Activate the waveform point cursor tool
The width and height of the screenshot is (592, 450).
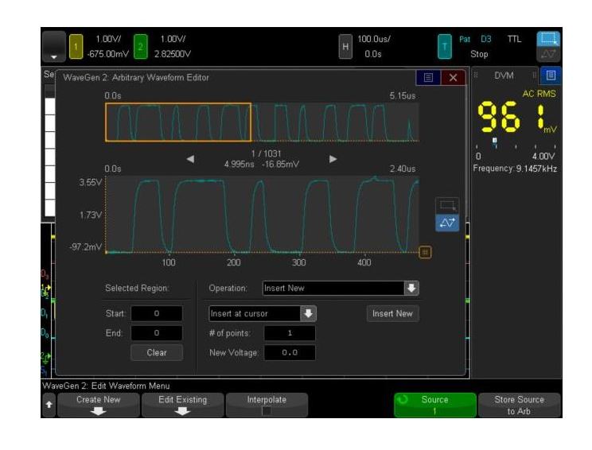[446, 224]
